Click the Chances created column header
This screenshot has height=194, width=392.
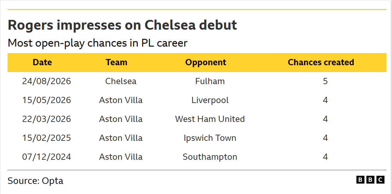tap(321, 62)
